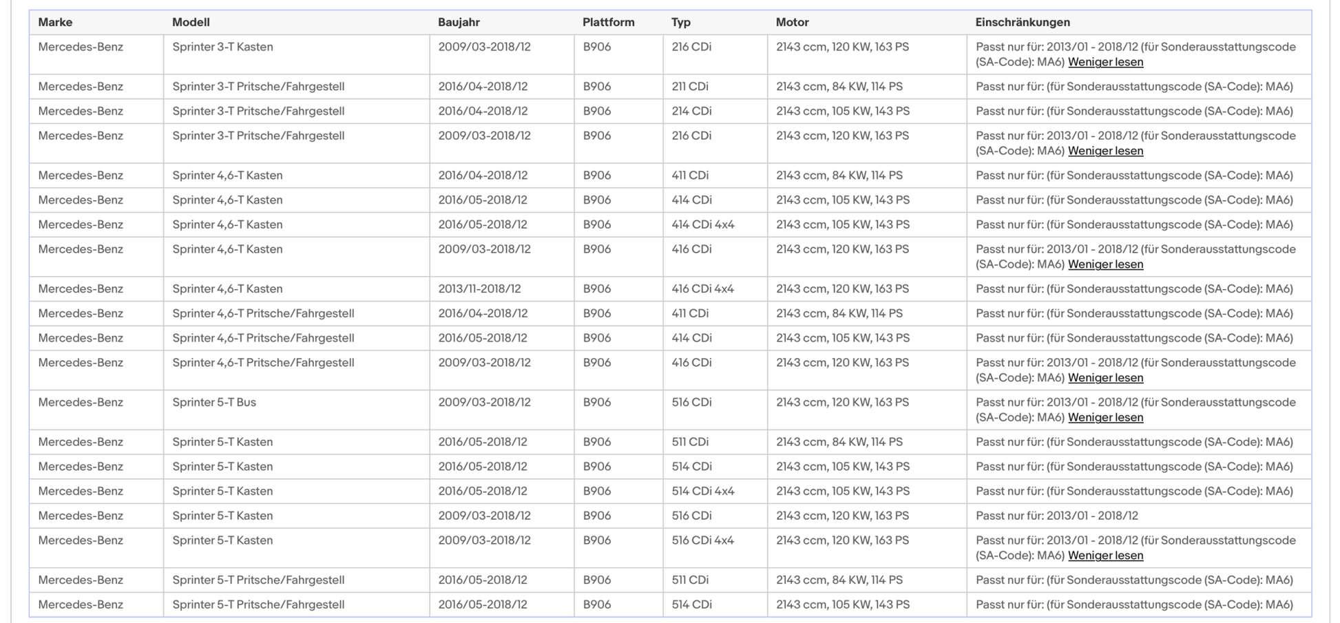Image resolution: width=1340 pixels, height=623 pixels.
Task: Collapse restriction text for Sprinter 3-T Kasten 216 CDi
Action: coord(1105,62)
